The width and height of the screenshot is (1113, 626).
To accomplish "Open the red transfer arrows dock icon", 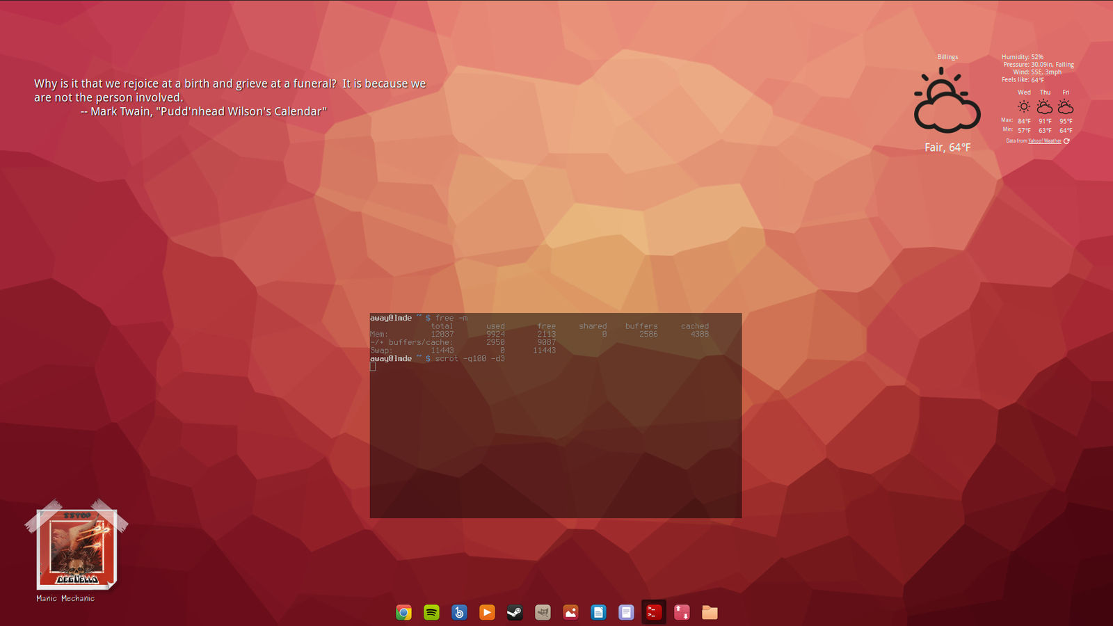I will tap(682, 612).
